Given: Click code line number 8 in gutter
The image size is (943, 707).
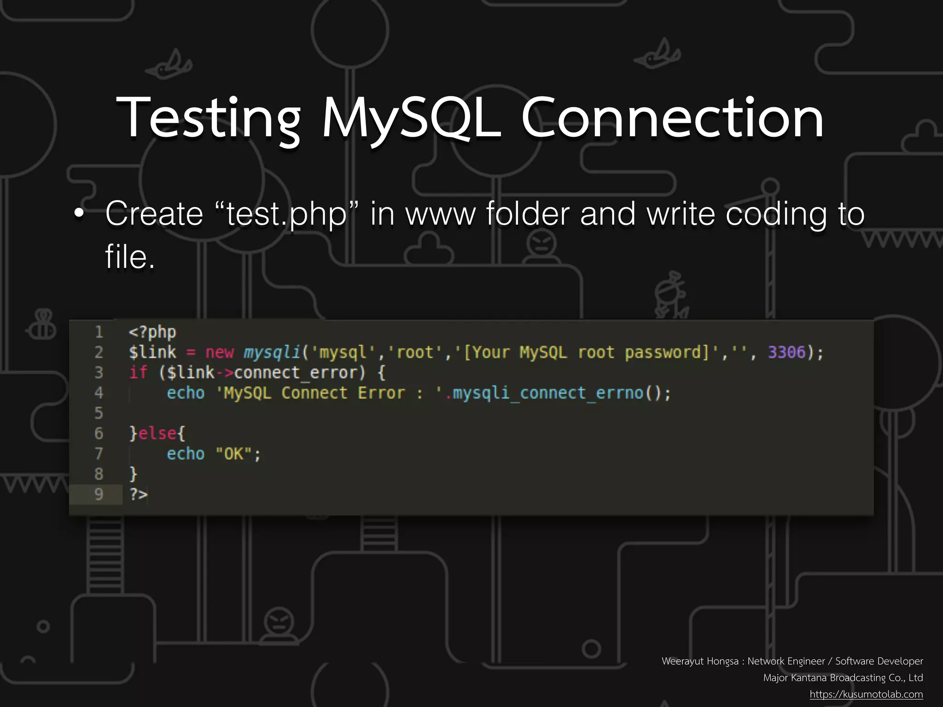Looking at the screenshot, I should pos(99,474).
